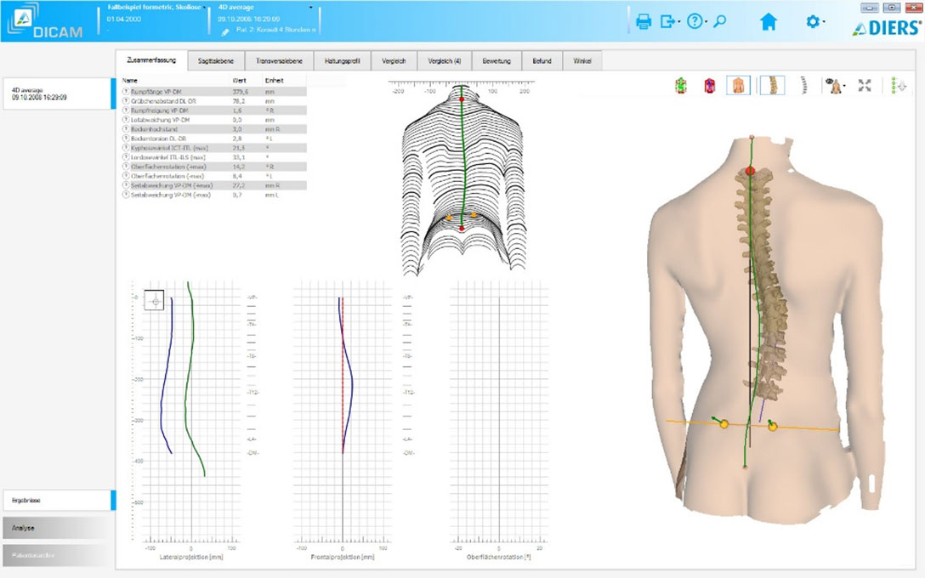Click the printer icon in the header

coord(644,22)
